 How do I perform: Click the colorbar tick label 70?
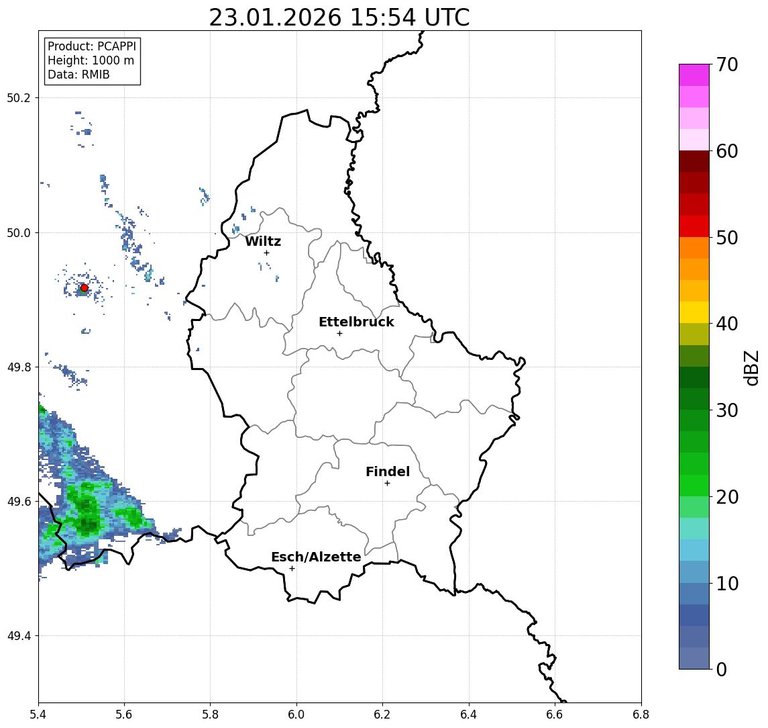tap(726, 64)
